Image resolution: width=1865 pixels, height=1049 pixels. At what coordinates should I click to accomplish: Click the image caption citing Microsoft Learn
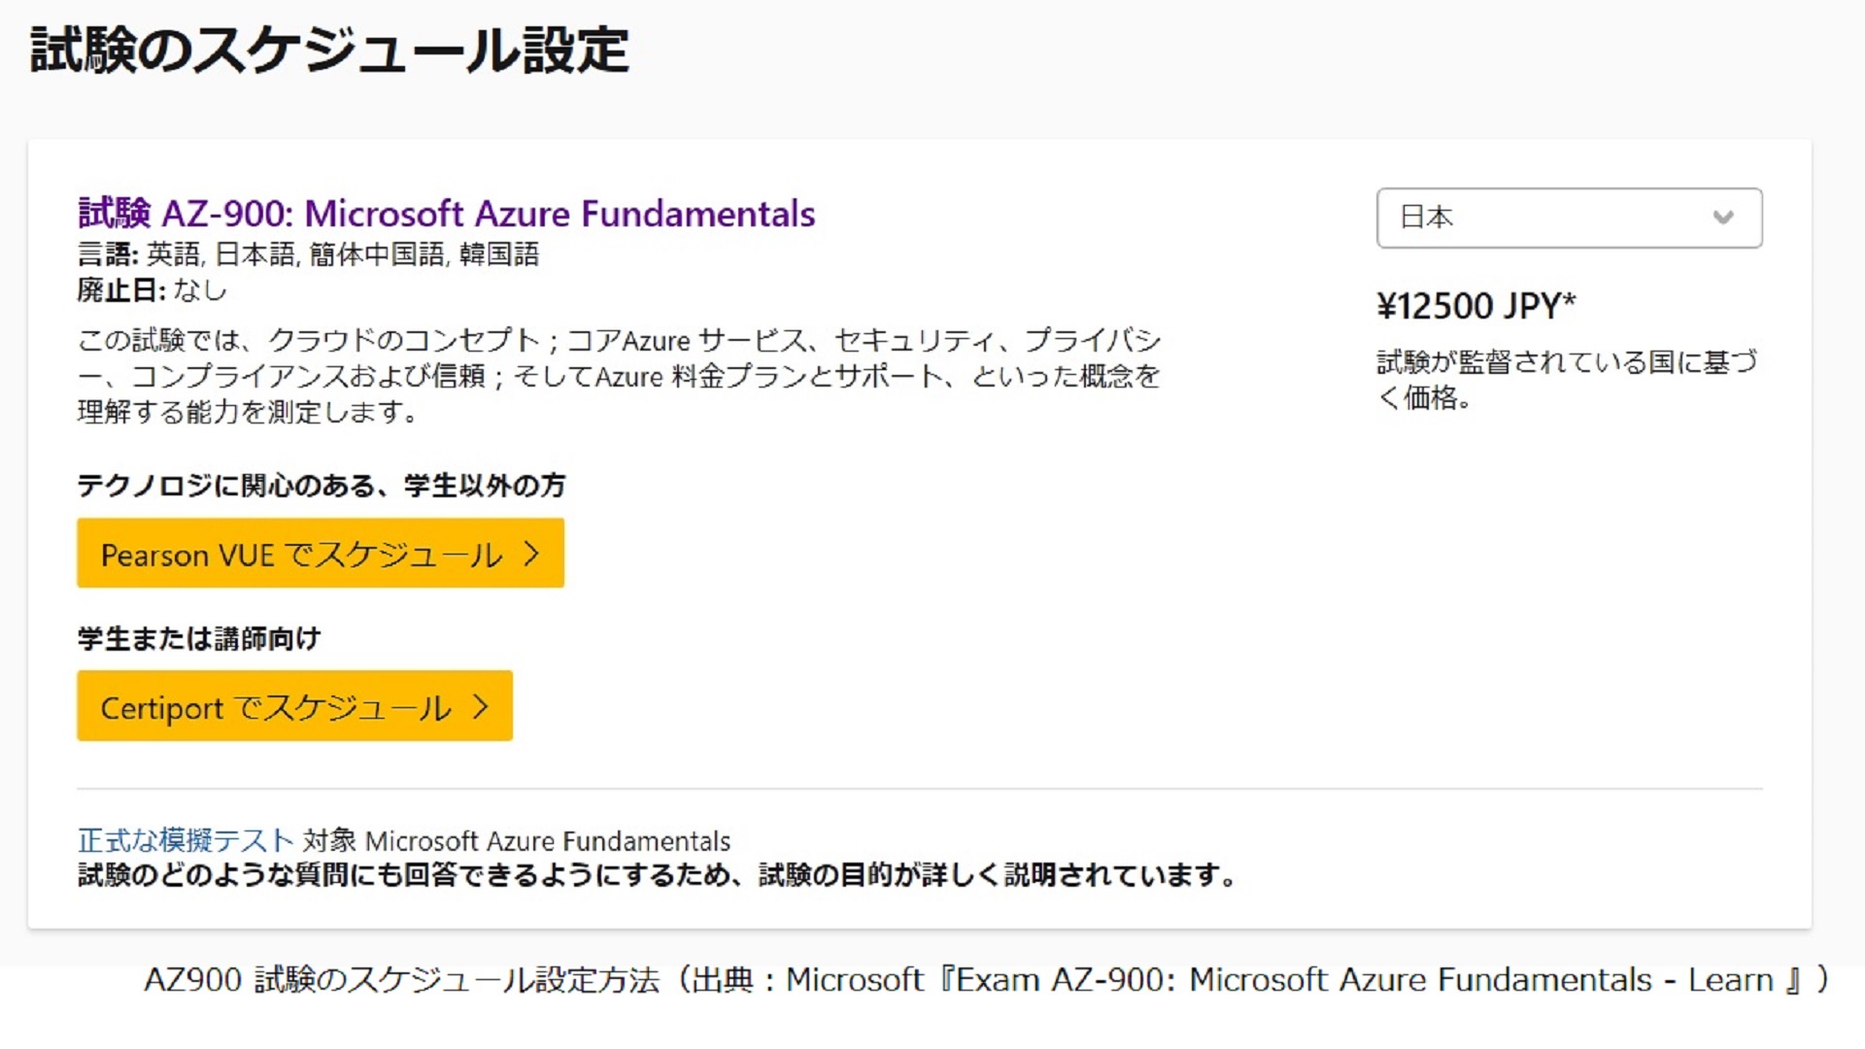tap(986, 980)
